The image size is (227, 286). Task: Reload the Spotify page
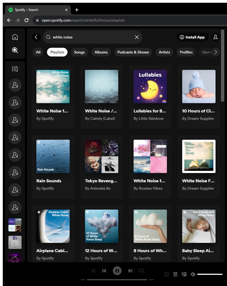pos(26,20)
